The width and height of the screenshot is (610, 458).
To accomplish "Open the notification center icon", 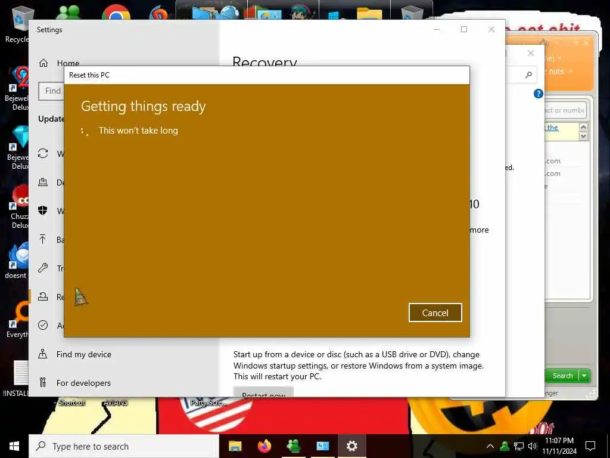I will pos(590,446).
